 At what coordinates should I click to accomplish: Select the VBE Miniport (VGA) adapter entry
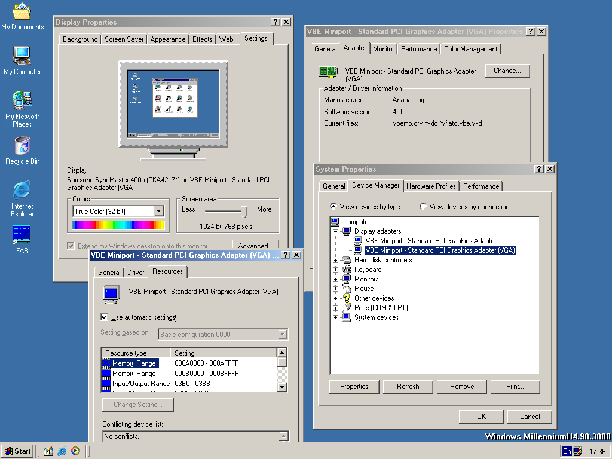point(440,250)
